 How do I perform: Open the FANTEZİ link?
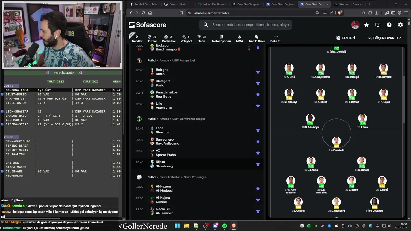345,38
